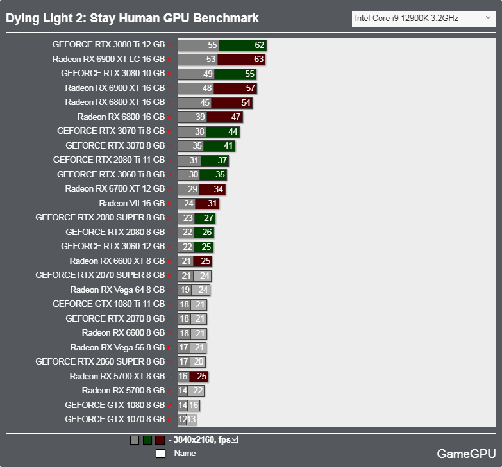The width and height of the screenshot is (502, 467).
Task: Click red X next to Radeon RX 6900 XT 16 GB
Action: tap(170, 88)
